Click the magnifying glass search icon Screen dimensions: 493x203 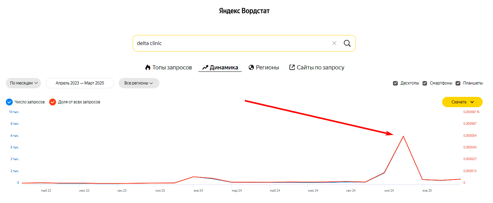coord(347,43)
